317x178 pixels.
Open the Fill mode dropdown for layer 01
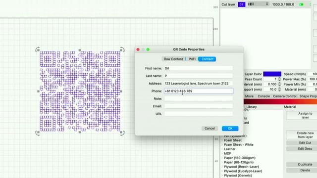pos(258,4)
